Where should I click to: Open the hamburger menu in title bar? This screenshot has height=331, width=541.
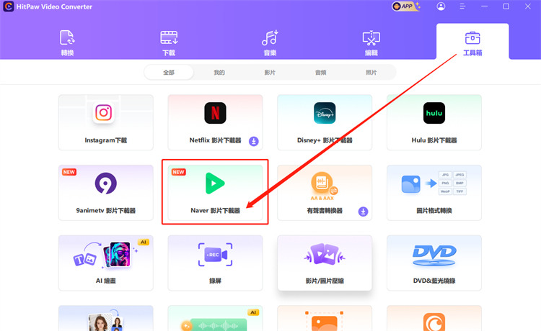[x=462, y=6]
